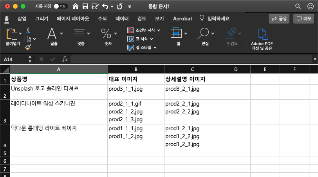The image size is (318, 177).
Task: Click the Redo arrow icon
Action: point(119,6)
